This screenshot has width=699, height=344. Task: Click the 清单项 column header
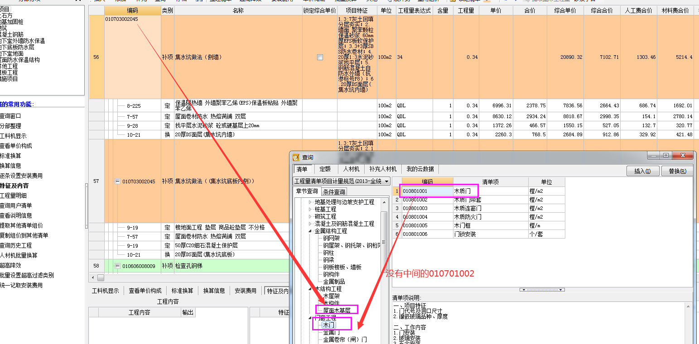click(x=491, y=182)
